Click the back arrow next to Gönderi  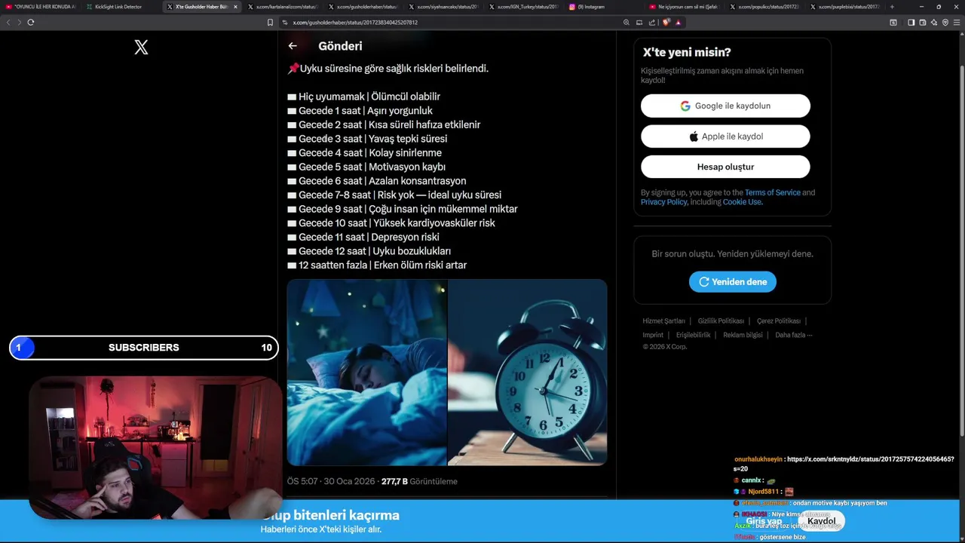(293, 46)
